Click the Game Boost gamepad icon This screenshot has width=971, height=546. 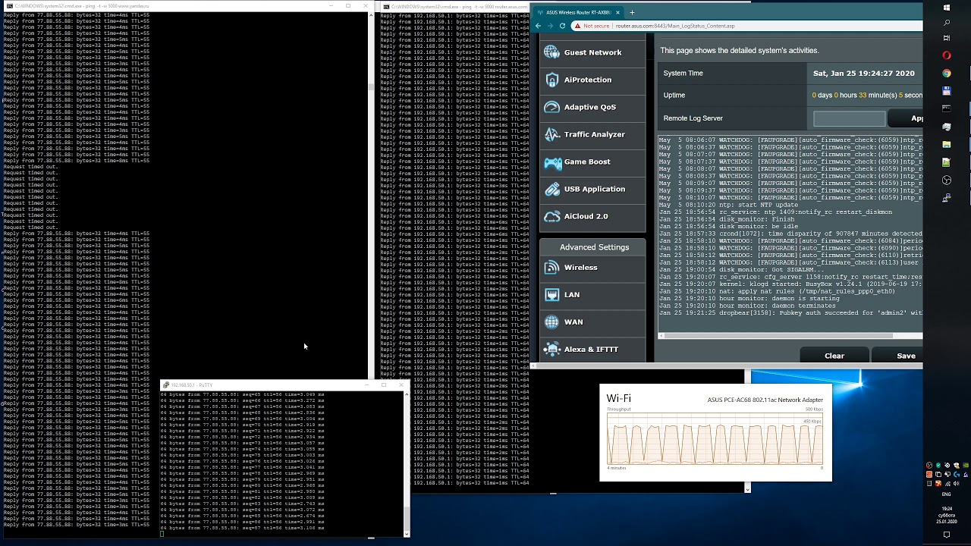click(552, 162)
